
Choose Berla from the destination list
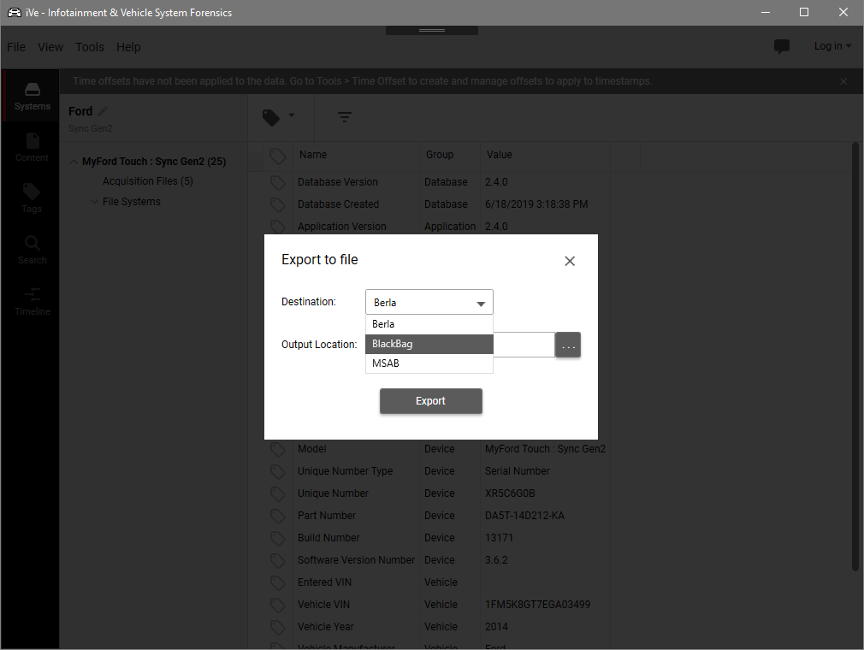tap(429, 324)
